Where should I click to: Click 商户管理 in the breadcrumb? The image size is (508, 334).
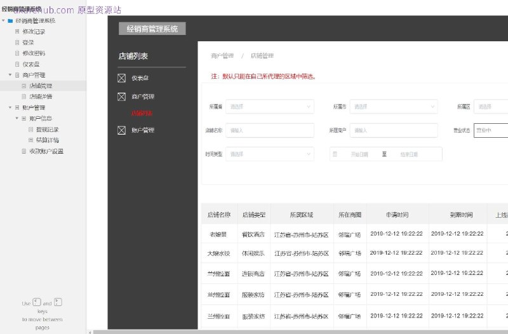(222, 56)
